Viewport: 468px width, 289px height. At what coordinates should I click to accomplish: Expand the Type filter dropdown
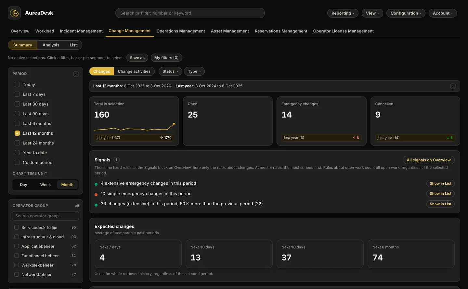(194, 71)
